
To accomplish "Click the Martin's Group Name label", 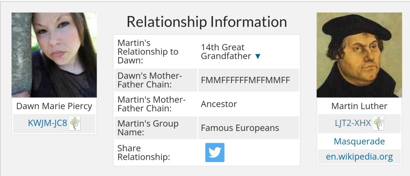I will tap(148, 128).
